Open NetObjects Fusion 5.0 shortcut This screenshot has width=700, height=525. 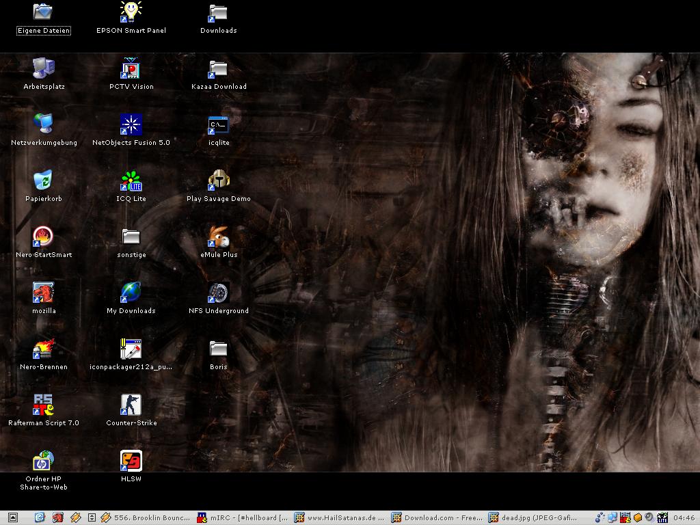pos(131,125)
